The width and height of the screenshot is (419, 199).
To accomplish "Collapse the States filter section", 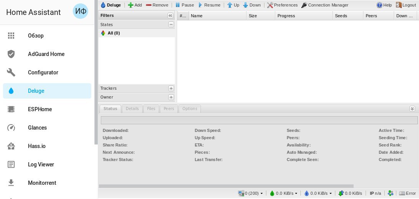I will click(x=171, y=25).
